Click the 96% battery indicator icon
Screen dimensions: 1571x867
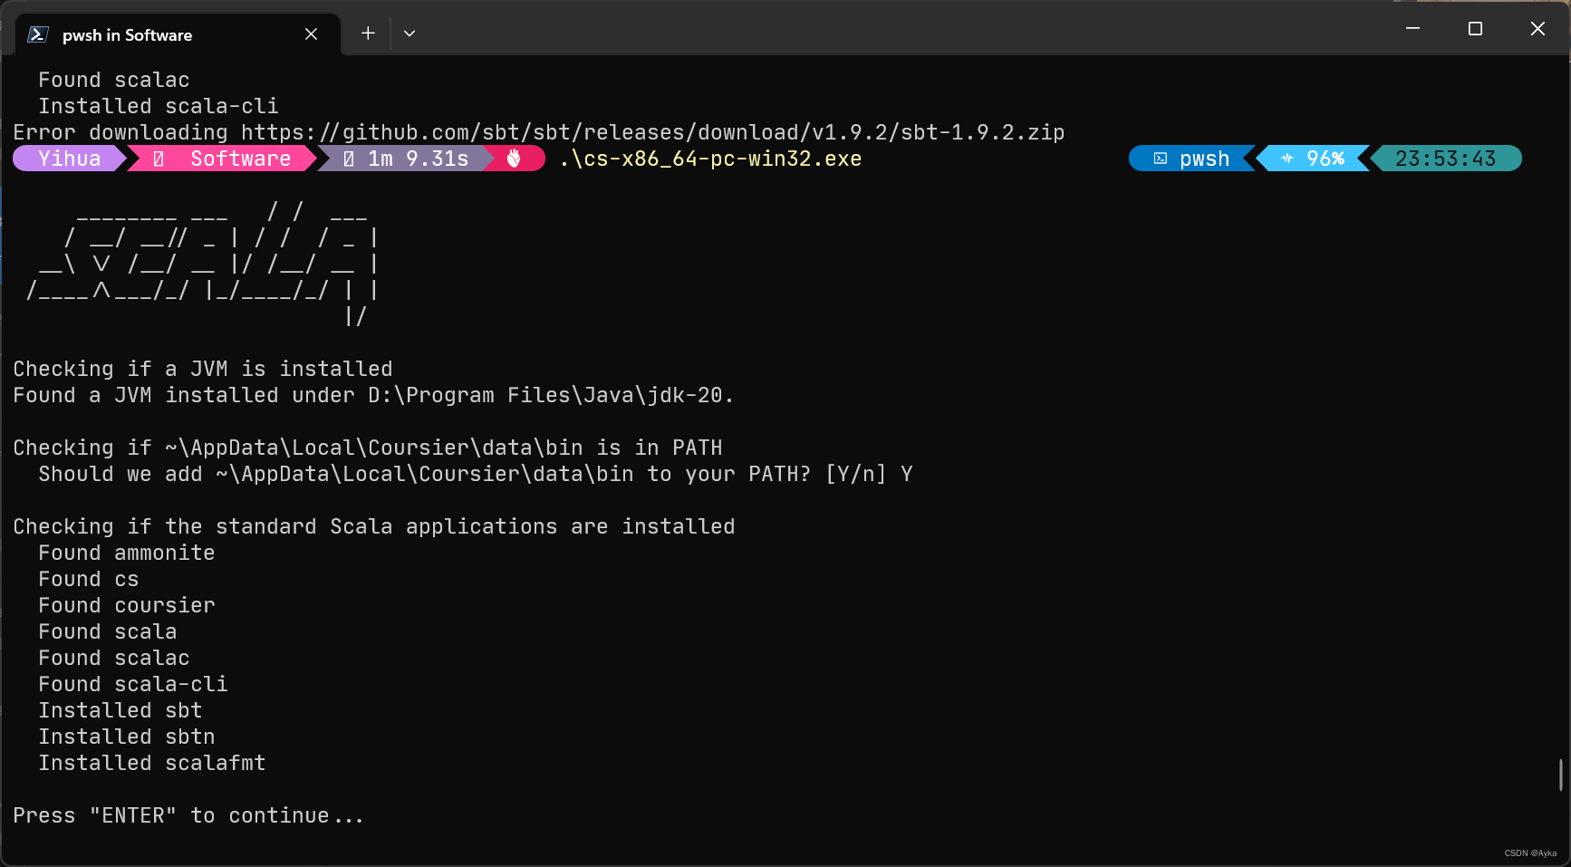[1287, 159]
